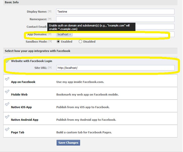Click 'Build a custom tab for Facebook Pages.' text
183x152 pixels.
pyautogui.click(x=84, y=132)
